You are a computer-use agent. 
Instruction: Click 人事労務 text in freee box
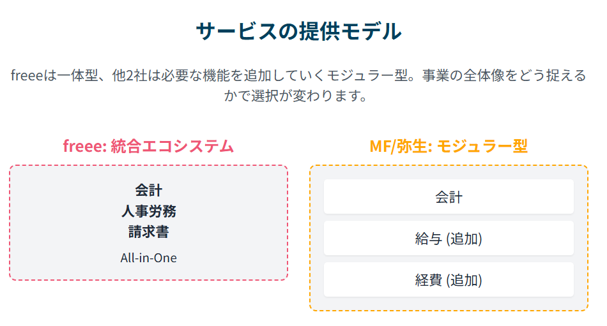coord(149,211)
